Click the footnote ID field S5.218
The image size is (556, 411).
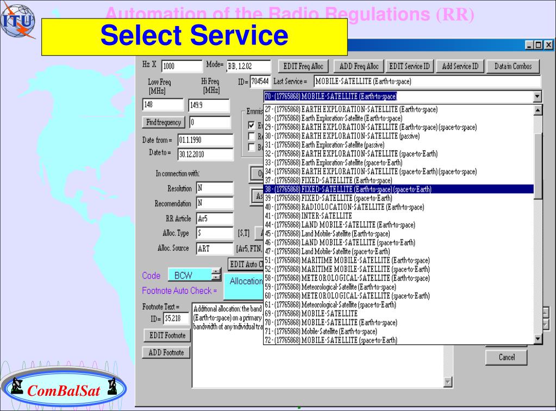pyautogui.click(x=176, y=319)
